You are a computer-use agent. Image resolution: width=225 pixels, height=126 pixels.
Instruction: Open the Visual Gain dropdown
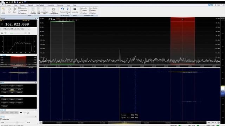pyautogui.click(x=45, y=11)
